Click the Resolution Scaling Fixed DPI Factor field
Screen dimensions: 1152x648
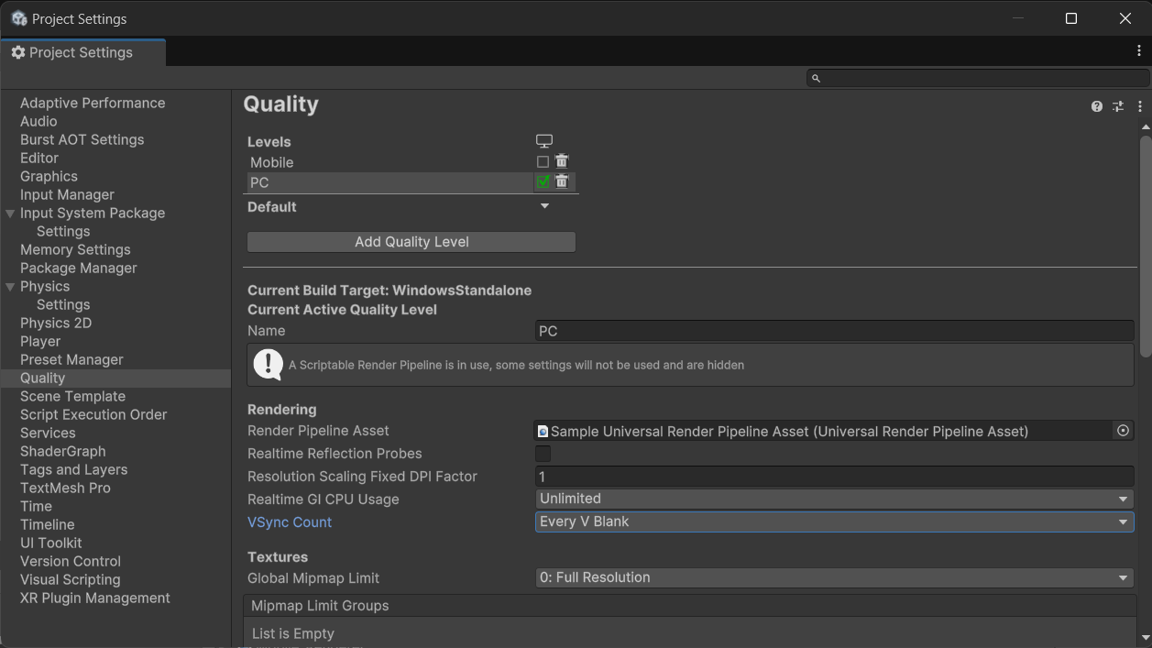click(834, 477)
